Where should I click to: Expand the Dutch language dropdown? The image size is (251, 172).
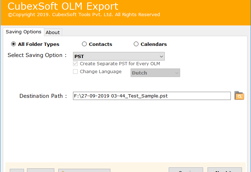pyautogui.click(x=155, y=73)
